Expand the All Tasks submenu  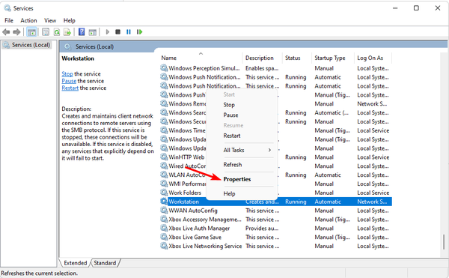point(242,150)
